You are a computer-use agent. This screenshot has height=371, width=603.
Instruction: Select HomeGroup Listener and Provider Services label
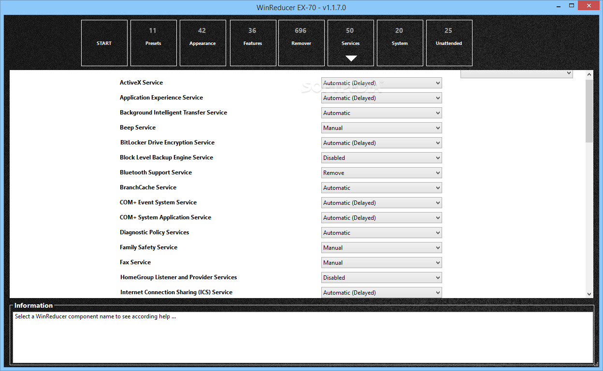coord(178,277)
